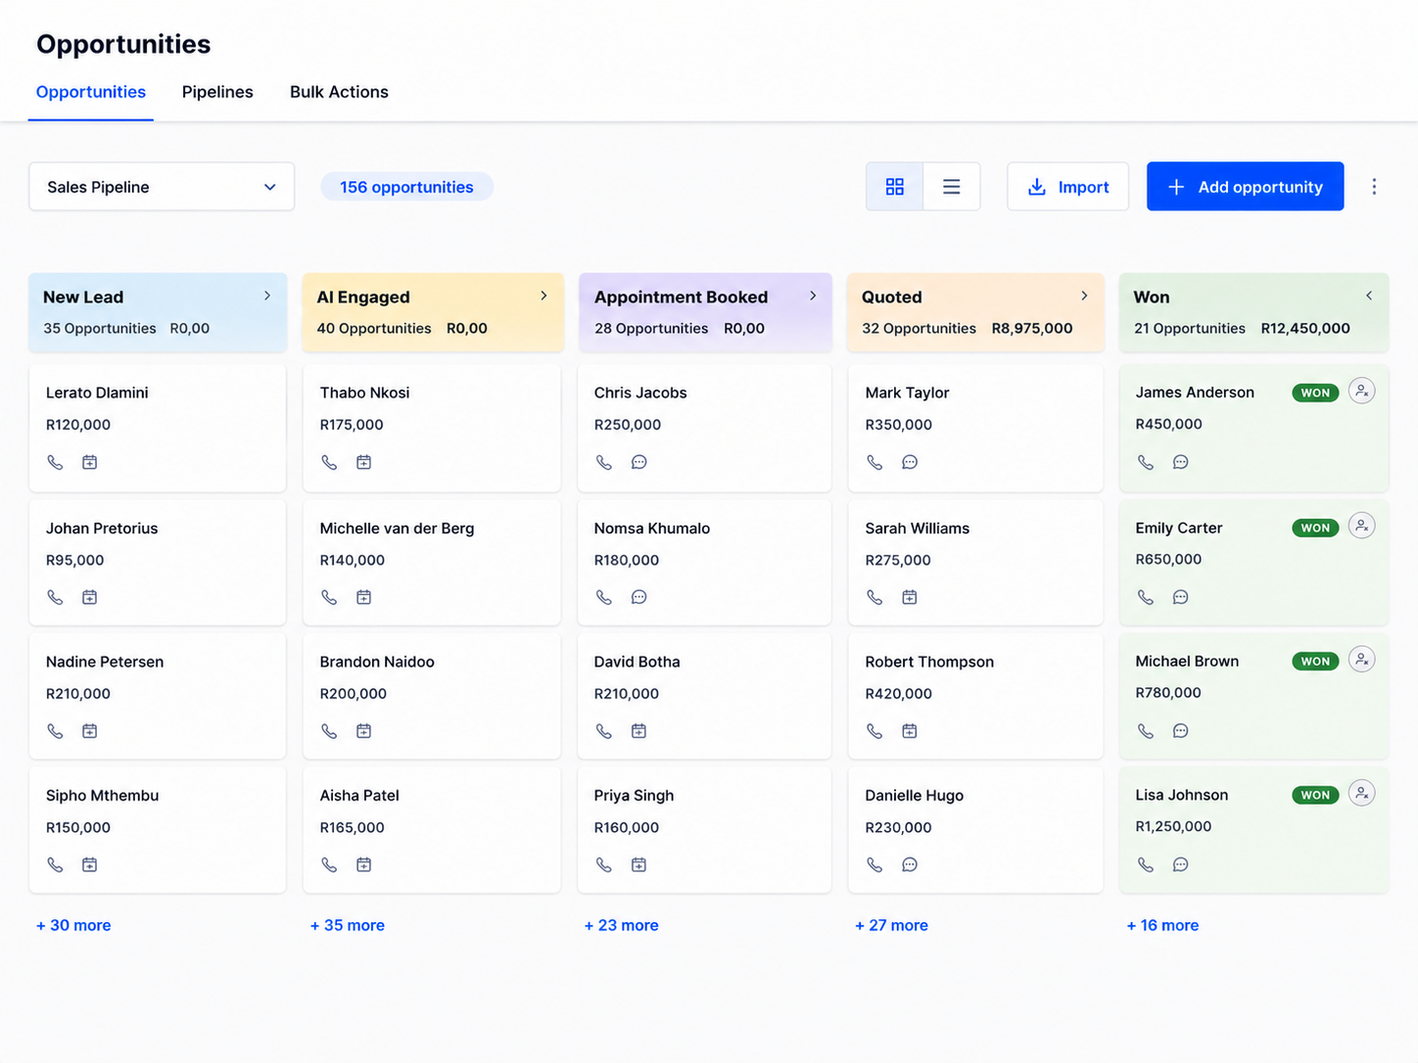Open calendar icon on Lerato Dlamini card
The image size is (1418, 1063).
pyautogui.click(x=89, y=462)
